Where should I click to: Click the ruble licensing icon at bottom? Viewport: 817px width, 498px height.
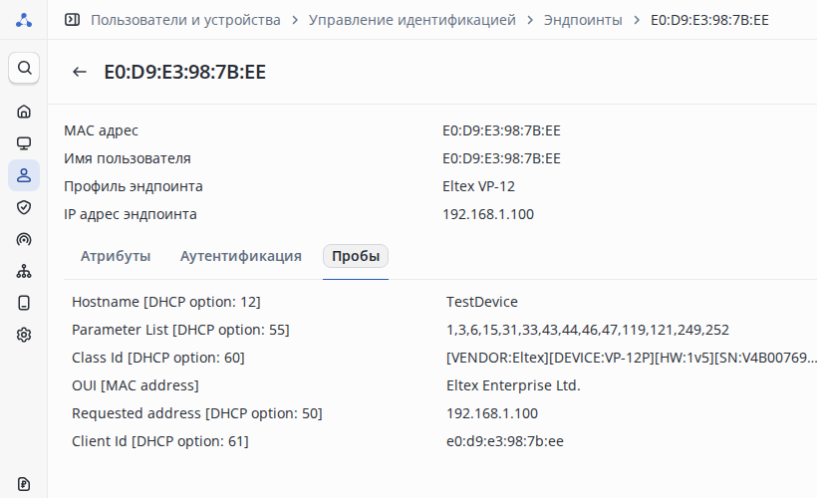24,484
